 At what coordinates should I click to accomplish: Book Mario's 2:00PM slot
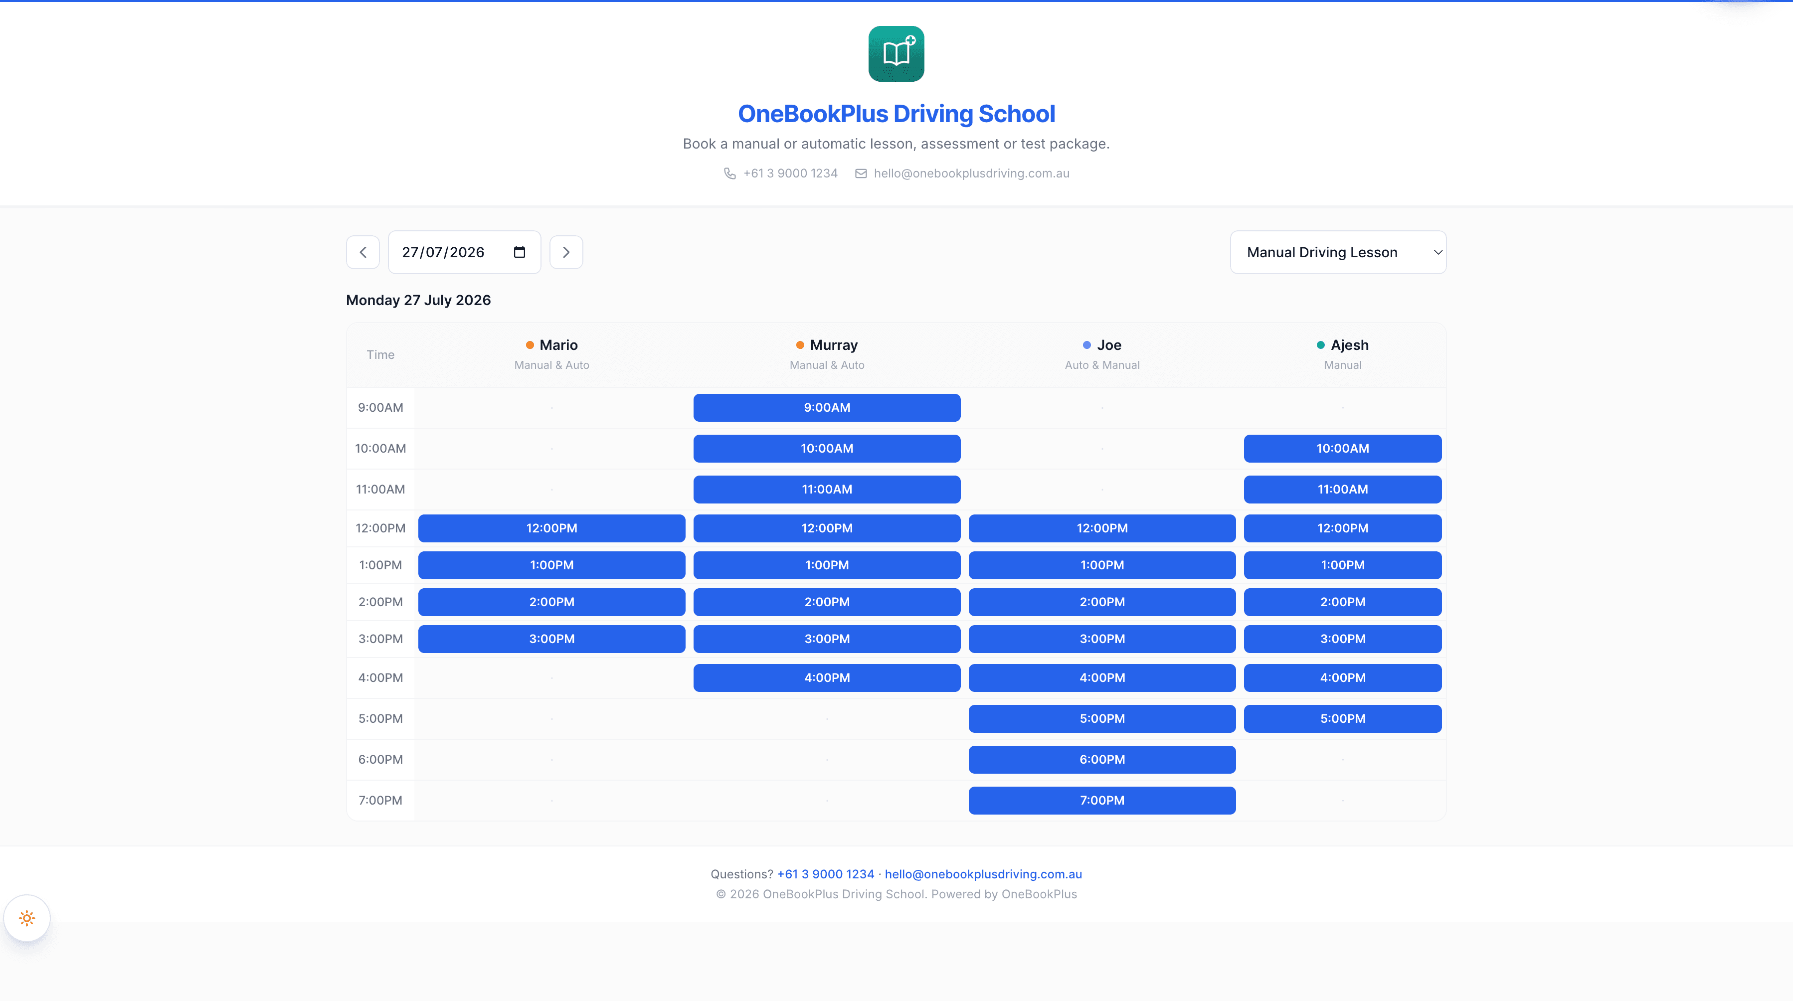click(x=551, y=602)
